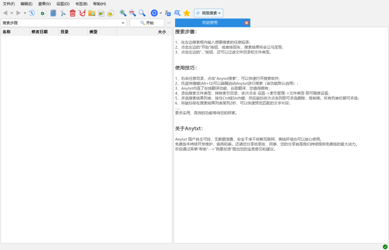The height and width of the screenshot is (250, 389).
Task: Open the 书签(B) menu
Action: pos(81,4)
